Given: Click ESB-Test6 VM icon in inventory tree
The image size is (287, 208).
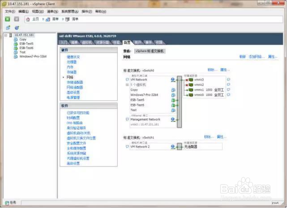Looking at the screenshot, I should point(16,48).
